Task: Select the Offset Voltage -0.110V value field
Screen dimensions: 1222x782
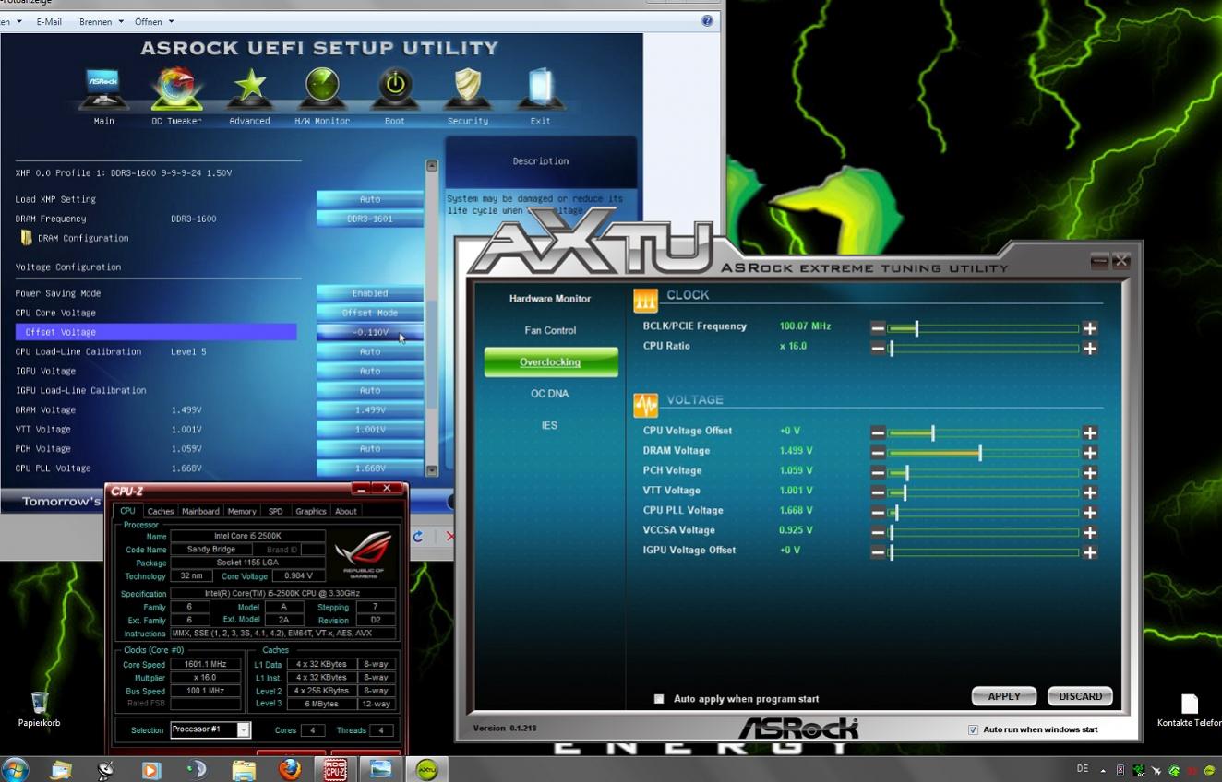Action: point(370,332)
